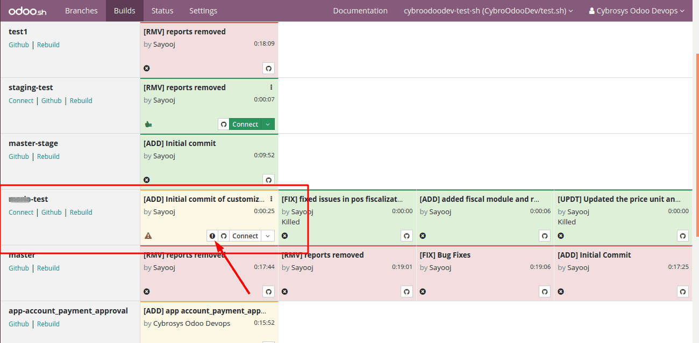Select the staging-test branch name
This screenshot has height=343, width=699.
31,87
